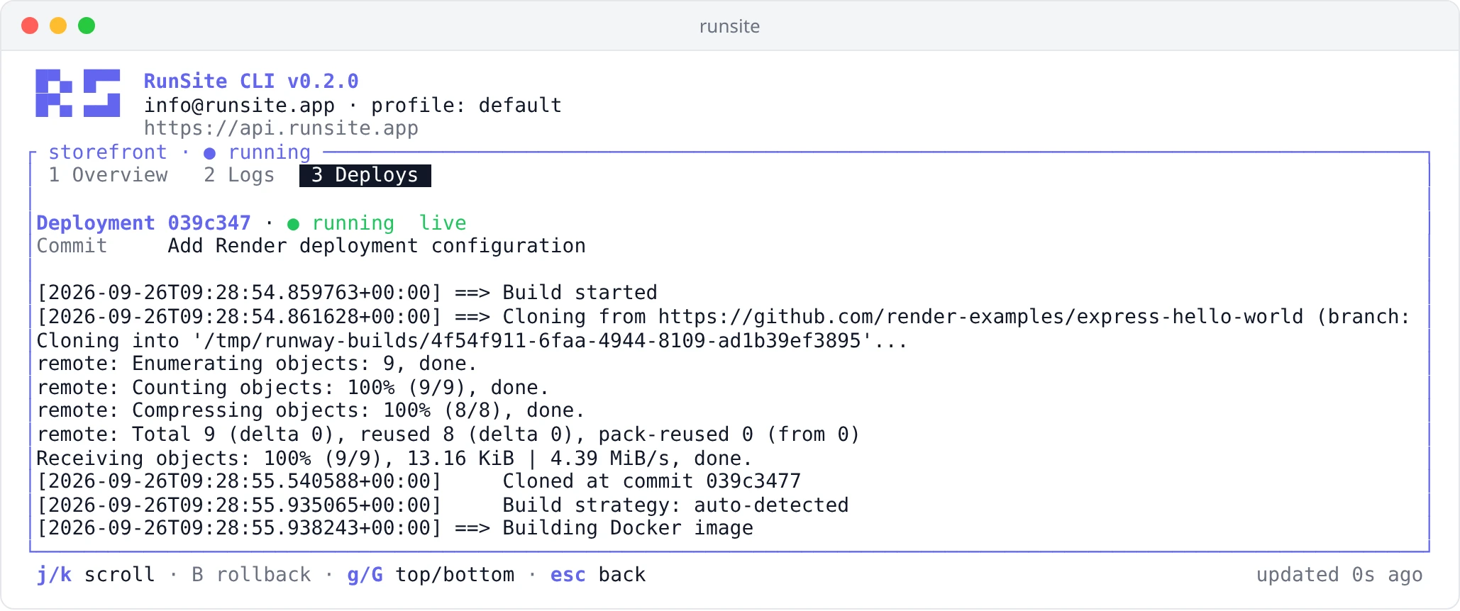Click the green running dot for Deployment 039c347
This screenshot has height=611, width=1460.
click(x=293, y=224)
